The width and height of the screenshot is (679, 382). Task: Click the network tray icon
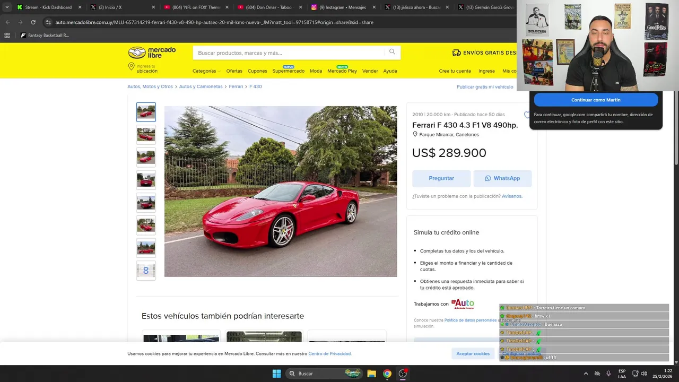click(x=635, y=374)
